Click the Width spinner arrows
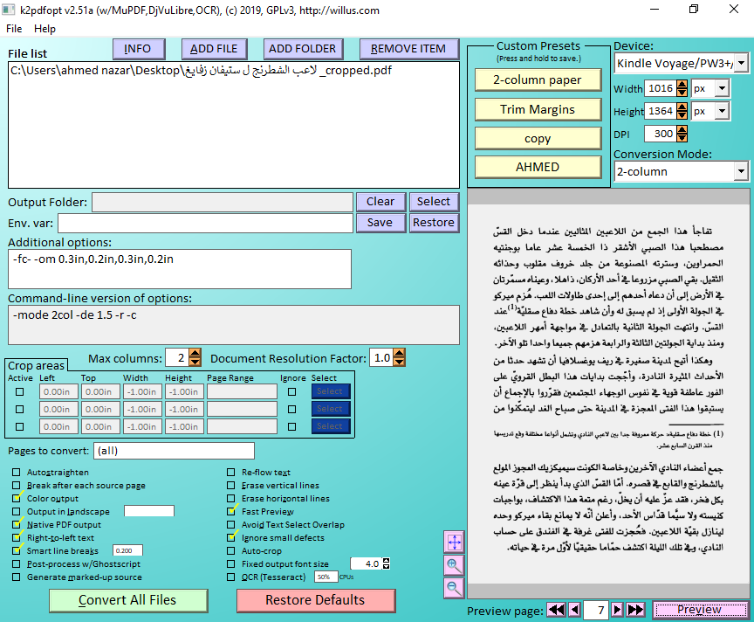 pos(682,88)
